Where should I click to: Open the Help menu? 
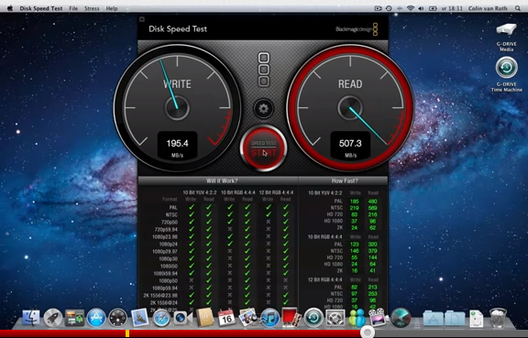112,8
